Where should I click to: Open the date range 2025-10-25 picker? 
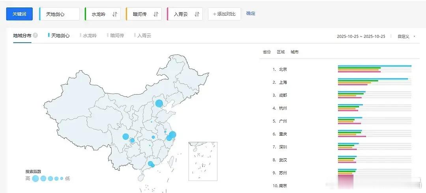point(361,36)
